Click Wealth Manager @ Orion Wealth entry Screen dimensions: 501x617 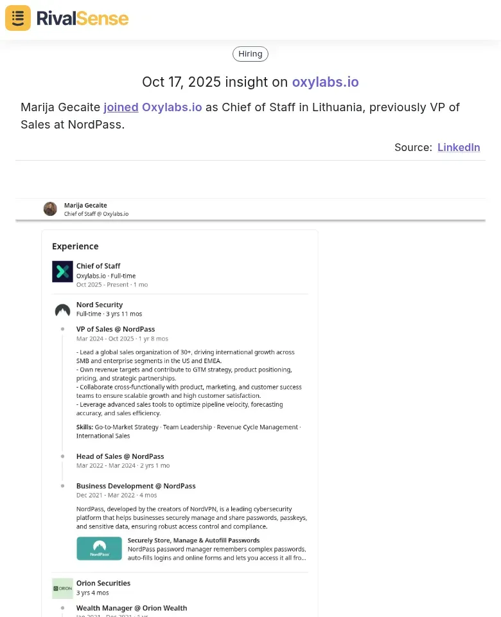click(132, 608)
